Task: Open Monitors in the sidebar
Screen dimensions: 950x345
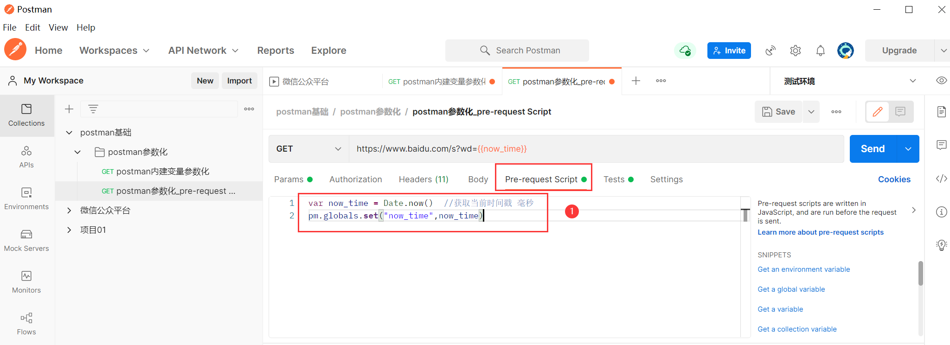Action: 26,282
